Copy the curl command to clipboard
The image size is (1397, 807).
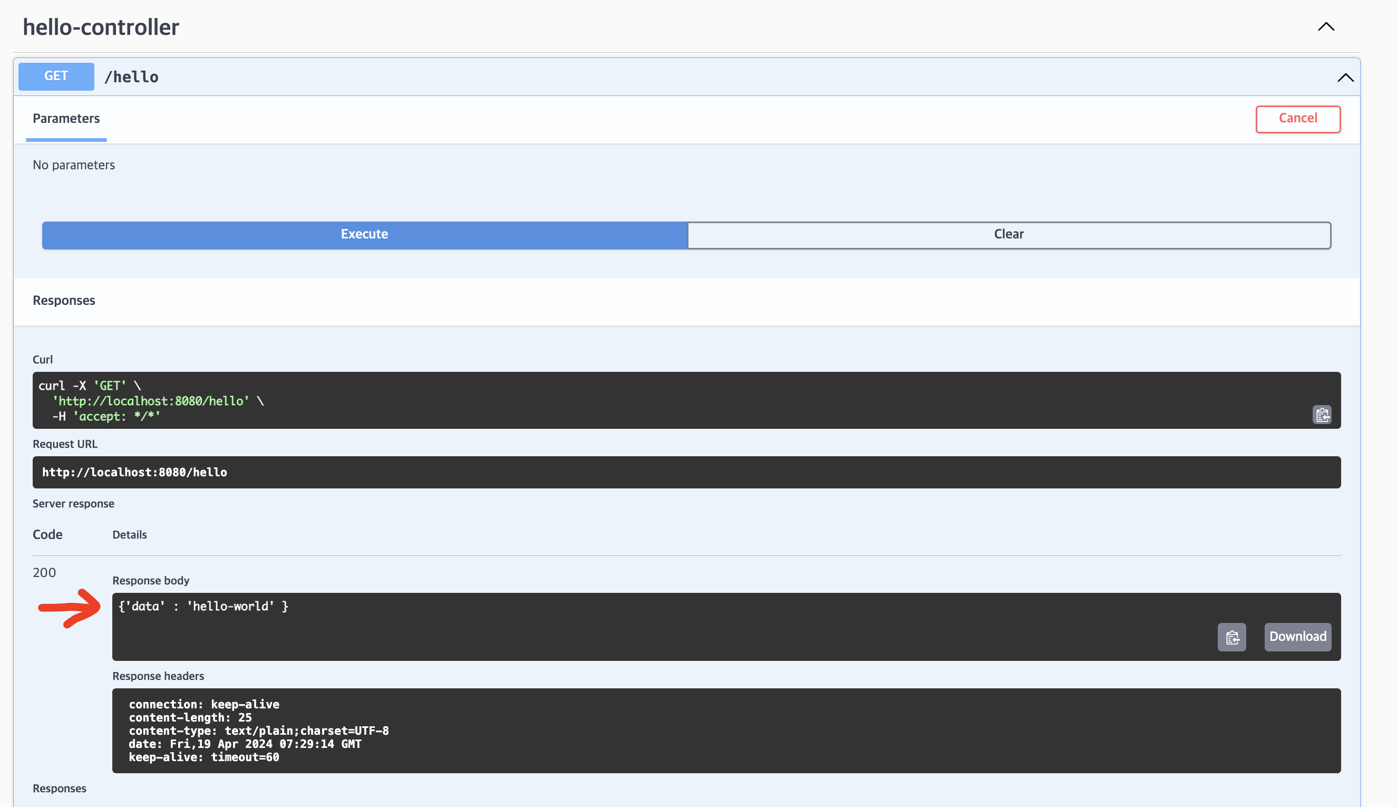[1321, 415]
